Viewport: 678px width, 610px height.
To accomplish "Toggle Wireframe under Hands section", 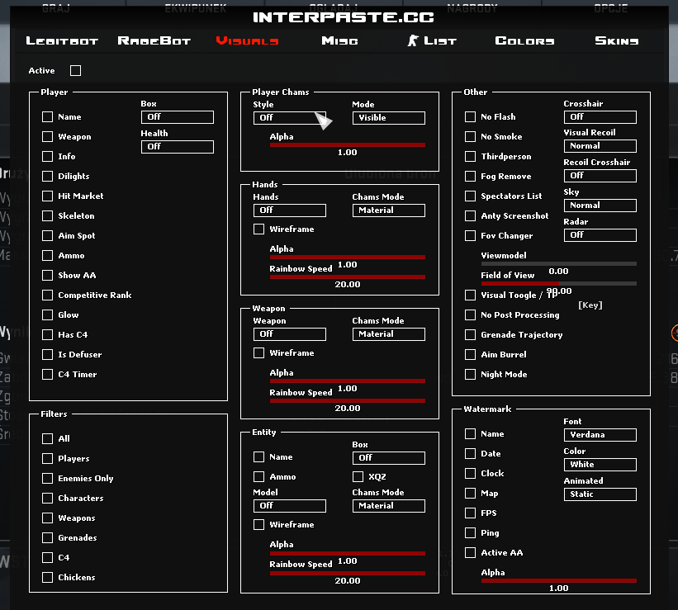I will click(259, 229).
